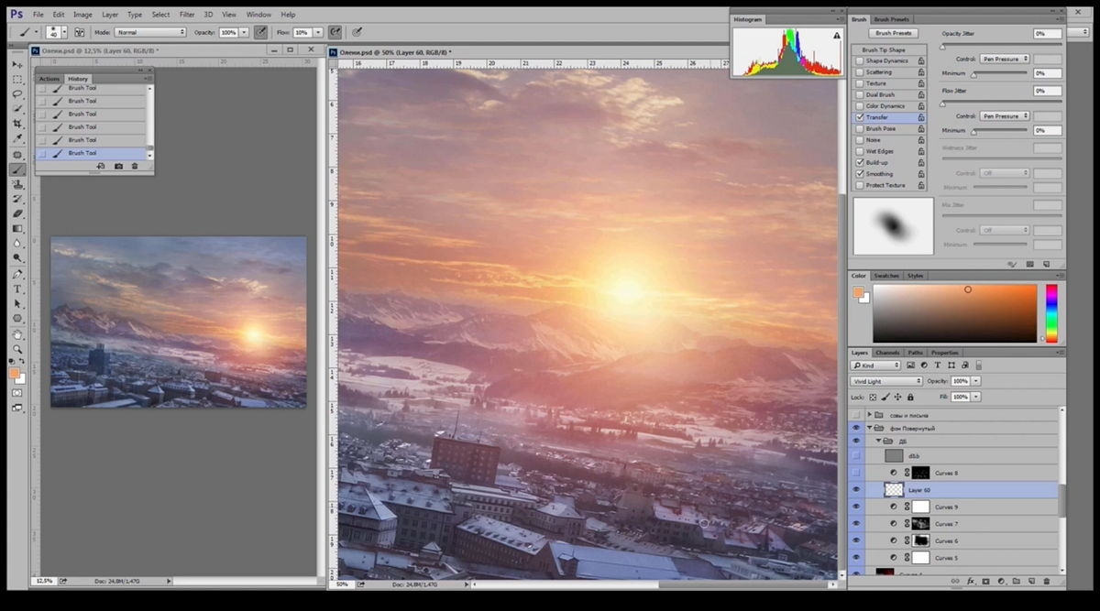The width and height of the screenshot is (1100, 611).
Task: Open the Flow dropdown arrow
Action: [x=318, y=32]
